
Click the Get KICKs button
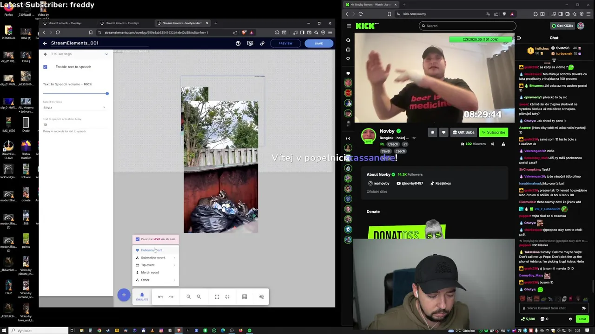tap(562, 26)
